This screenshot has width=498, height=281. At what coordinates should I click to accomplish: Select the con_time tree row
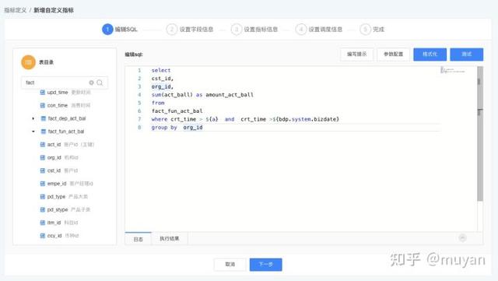[65, 105]
